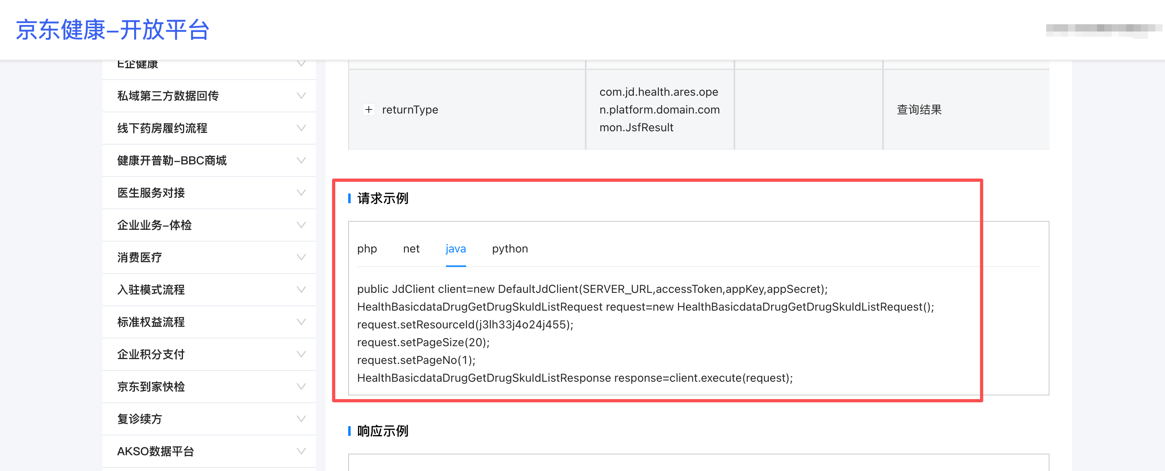
Task: Expand the returnType field details
Action: (x=368, y=109)
